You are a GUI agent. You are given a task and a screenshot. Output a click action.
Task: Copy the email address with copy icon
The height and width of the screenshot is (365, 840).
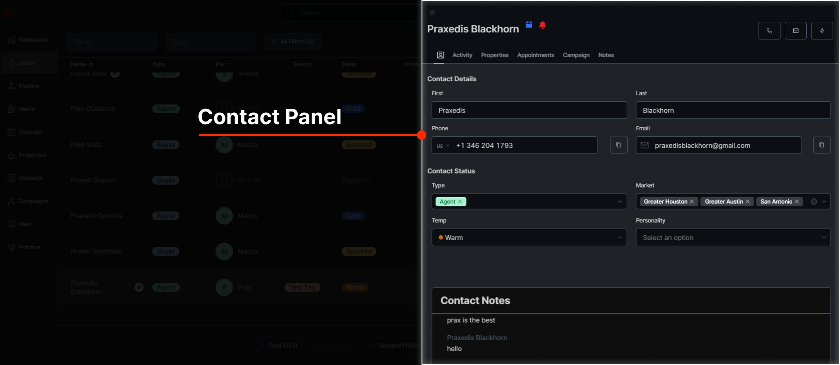(x=822, y=145)
